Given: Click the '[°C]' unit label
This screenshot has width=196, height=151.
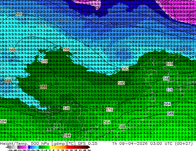Looking at the screenshot, I should coord(71,143).
